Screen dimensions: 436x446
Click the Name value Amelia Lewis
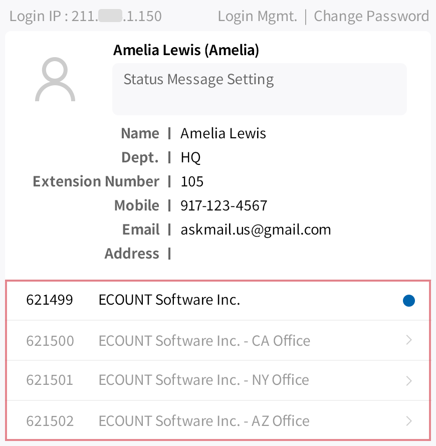pyautogui.click(x=223, y=133)
